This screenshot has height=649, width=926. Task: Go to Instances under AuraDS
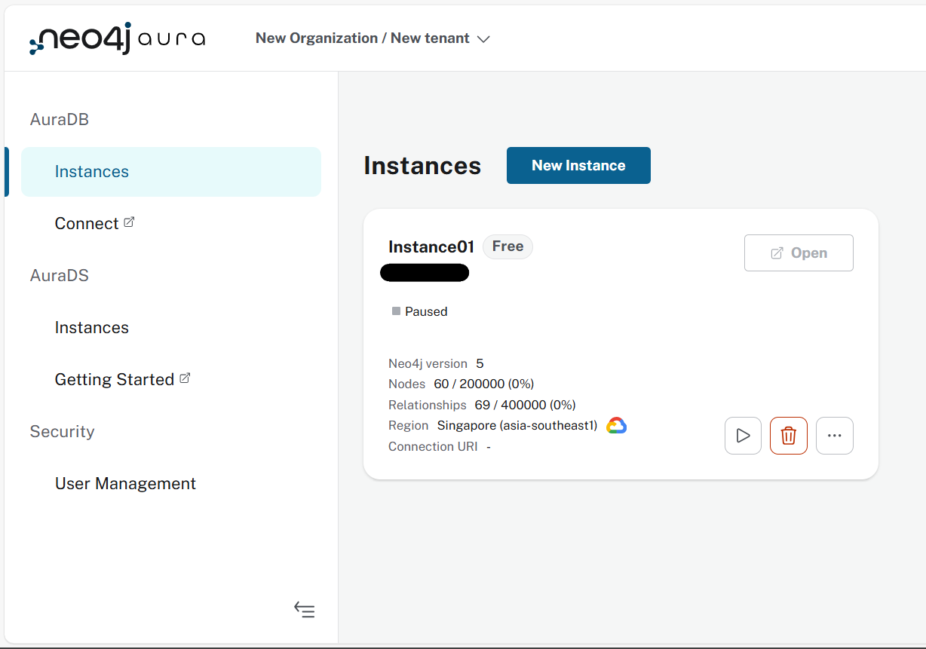92,328
